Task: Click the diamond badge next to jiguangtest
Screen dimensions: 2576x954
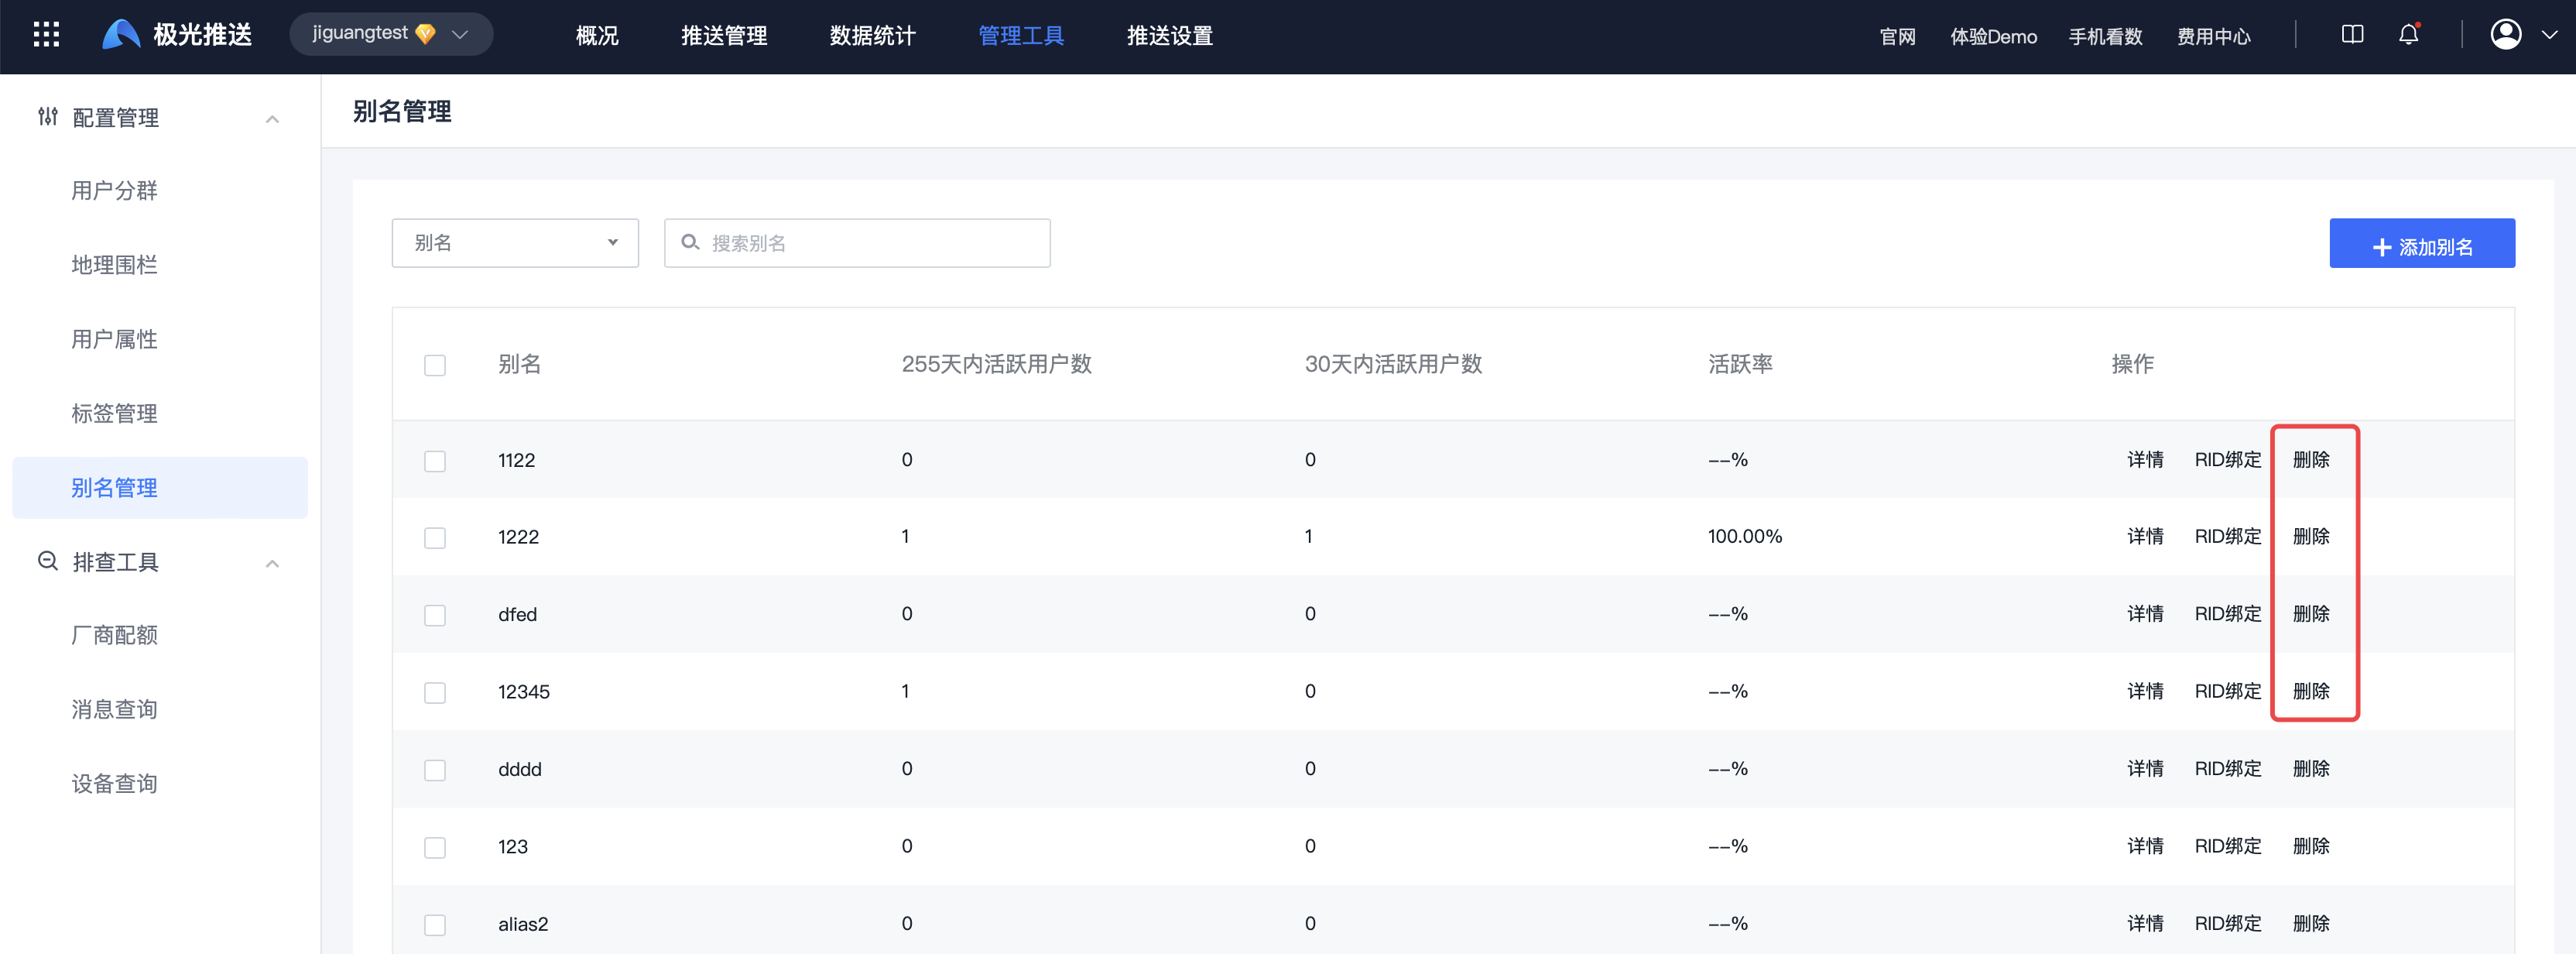Action: (425, 34)
